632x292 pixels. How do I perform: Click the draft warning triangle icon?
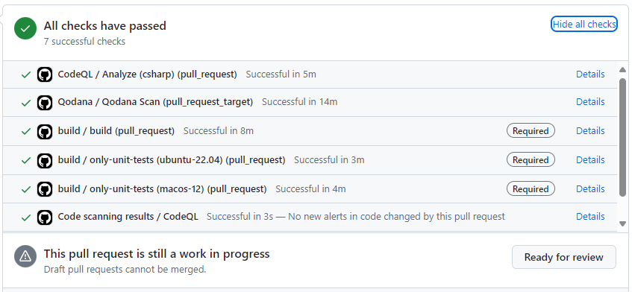[25, 256]
